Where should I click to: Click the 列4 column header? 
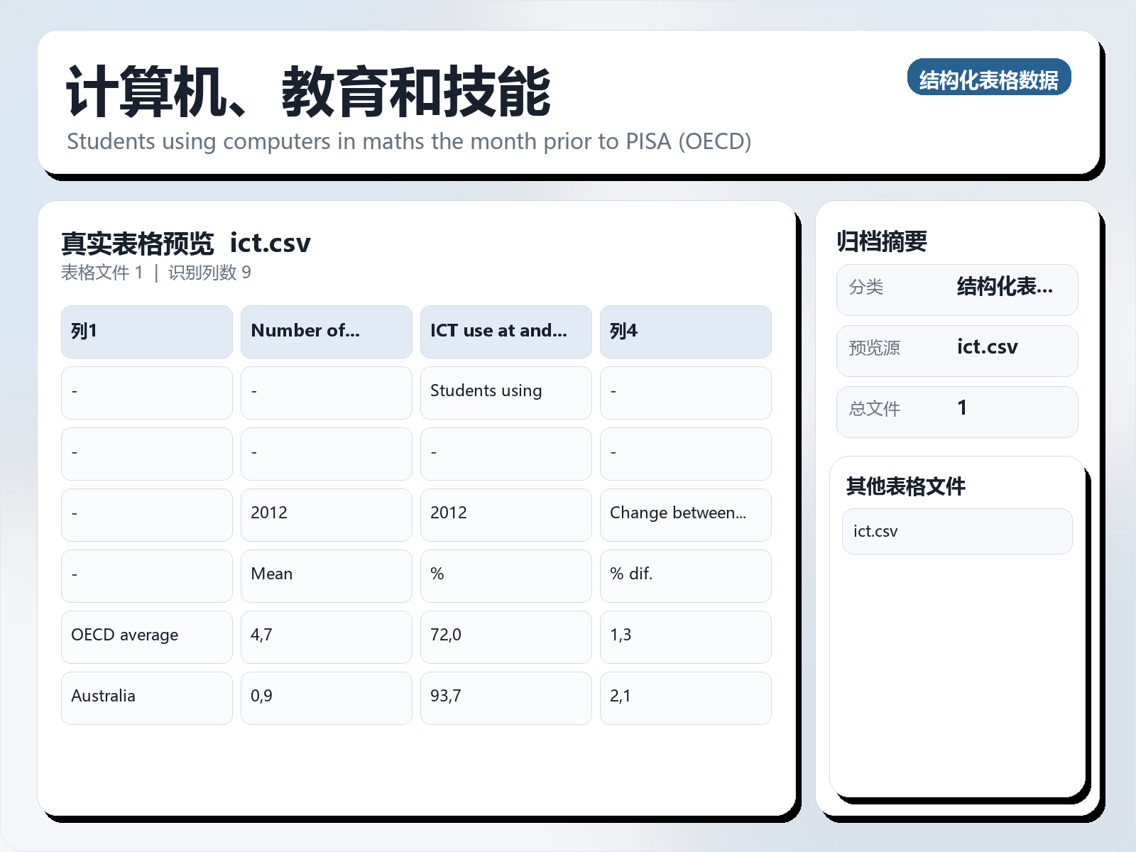685,331
